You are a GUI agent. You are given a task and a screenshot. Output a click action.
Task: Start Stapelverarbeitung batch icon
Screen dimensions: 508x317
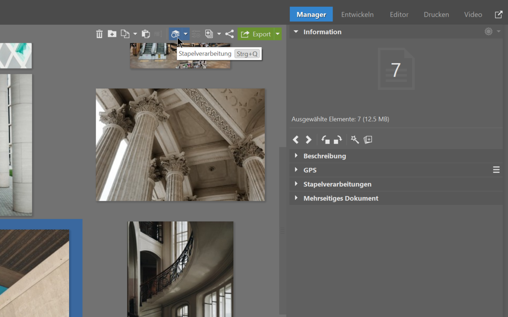tap(175, 34)
